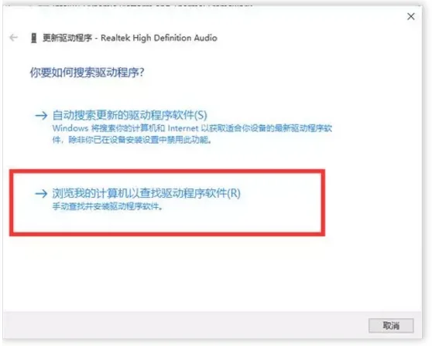
Task: Click the 取消 button
Action: coord(391,326)
